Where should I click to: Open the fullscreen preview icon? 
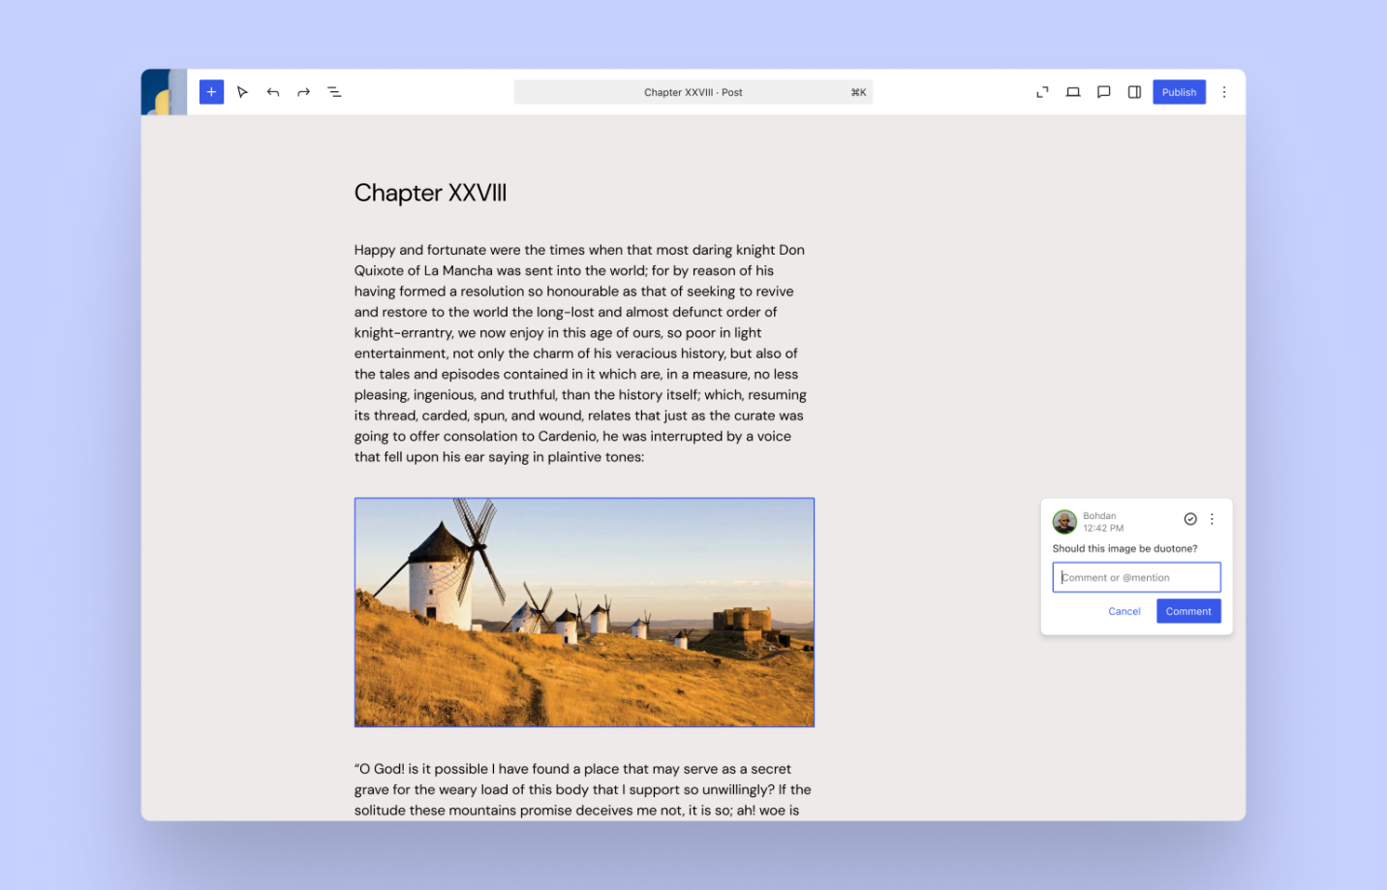pyautogui.click(x=1041, y=91)
